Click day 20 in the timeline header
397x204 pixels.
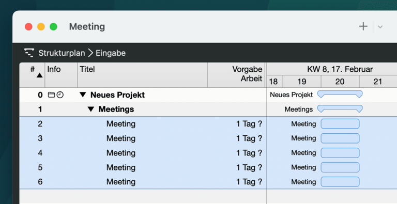(x=340, y=82)
